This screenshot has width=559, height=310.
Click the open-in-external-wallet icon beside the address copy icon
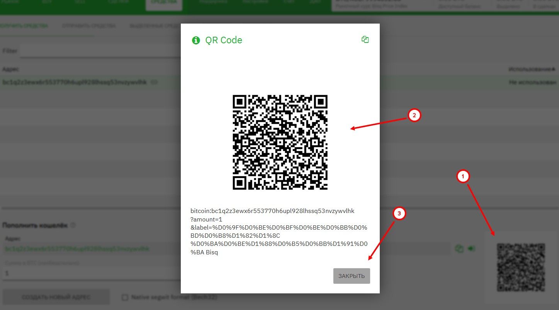[x=471, y=249]
